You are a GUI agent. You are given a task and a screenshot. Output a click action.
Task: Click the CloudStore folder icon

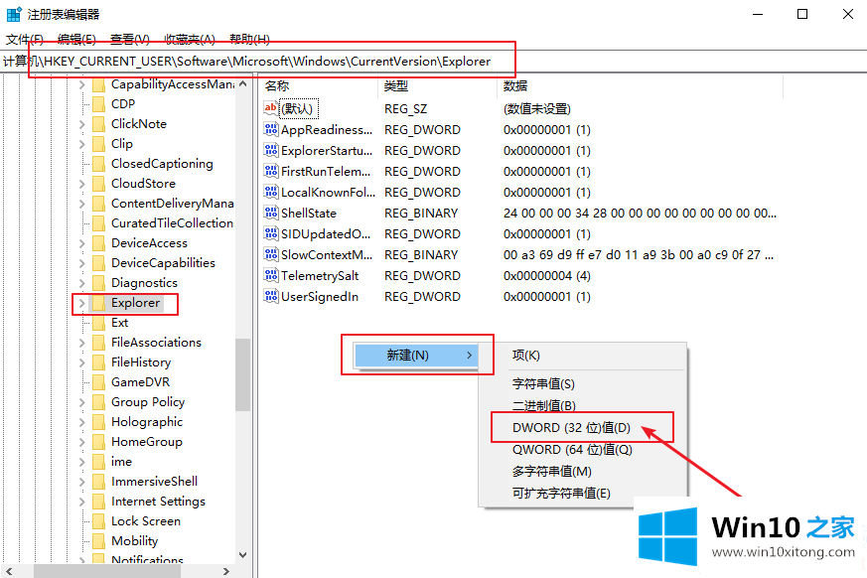point(98,184)
